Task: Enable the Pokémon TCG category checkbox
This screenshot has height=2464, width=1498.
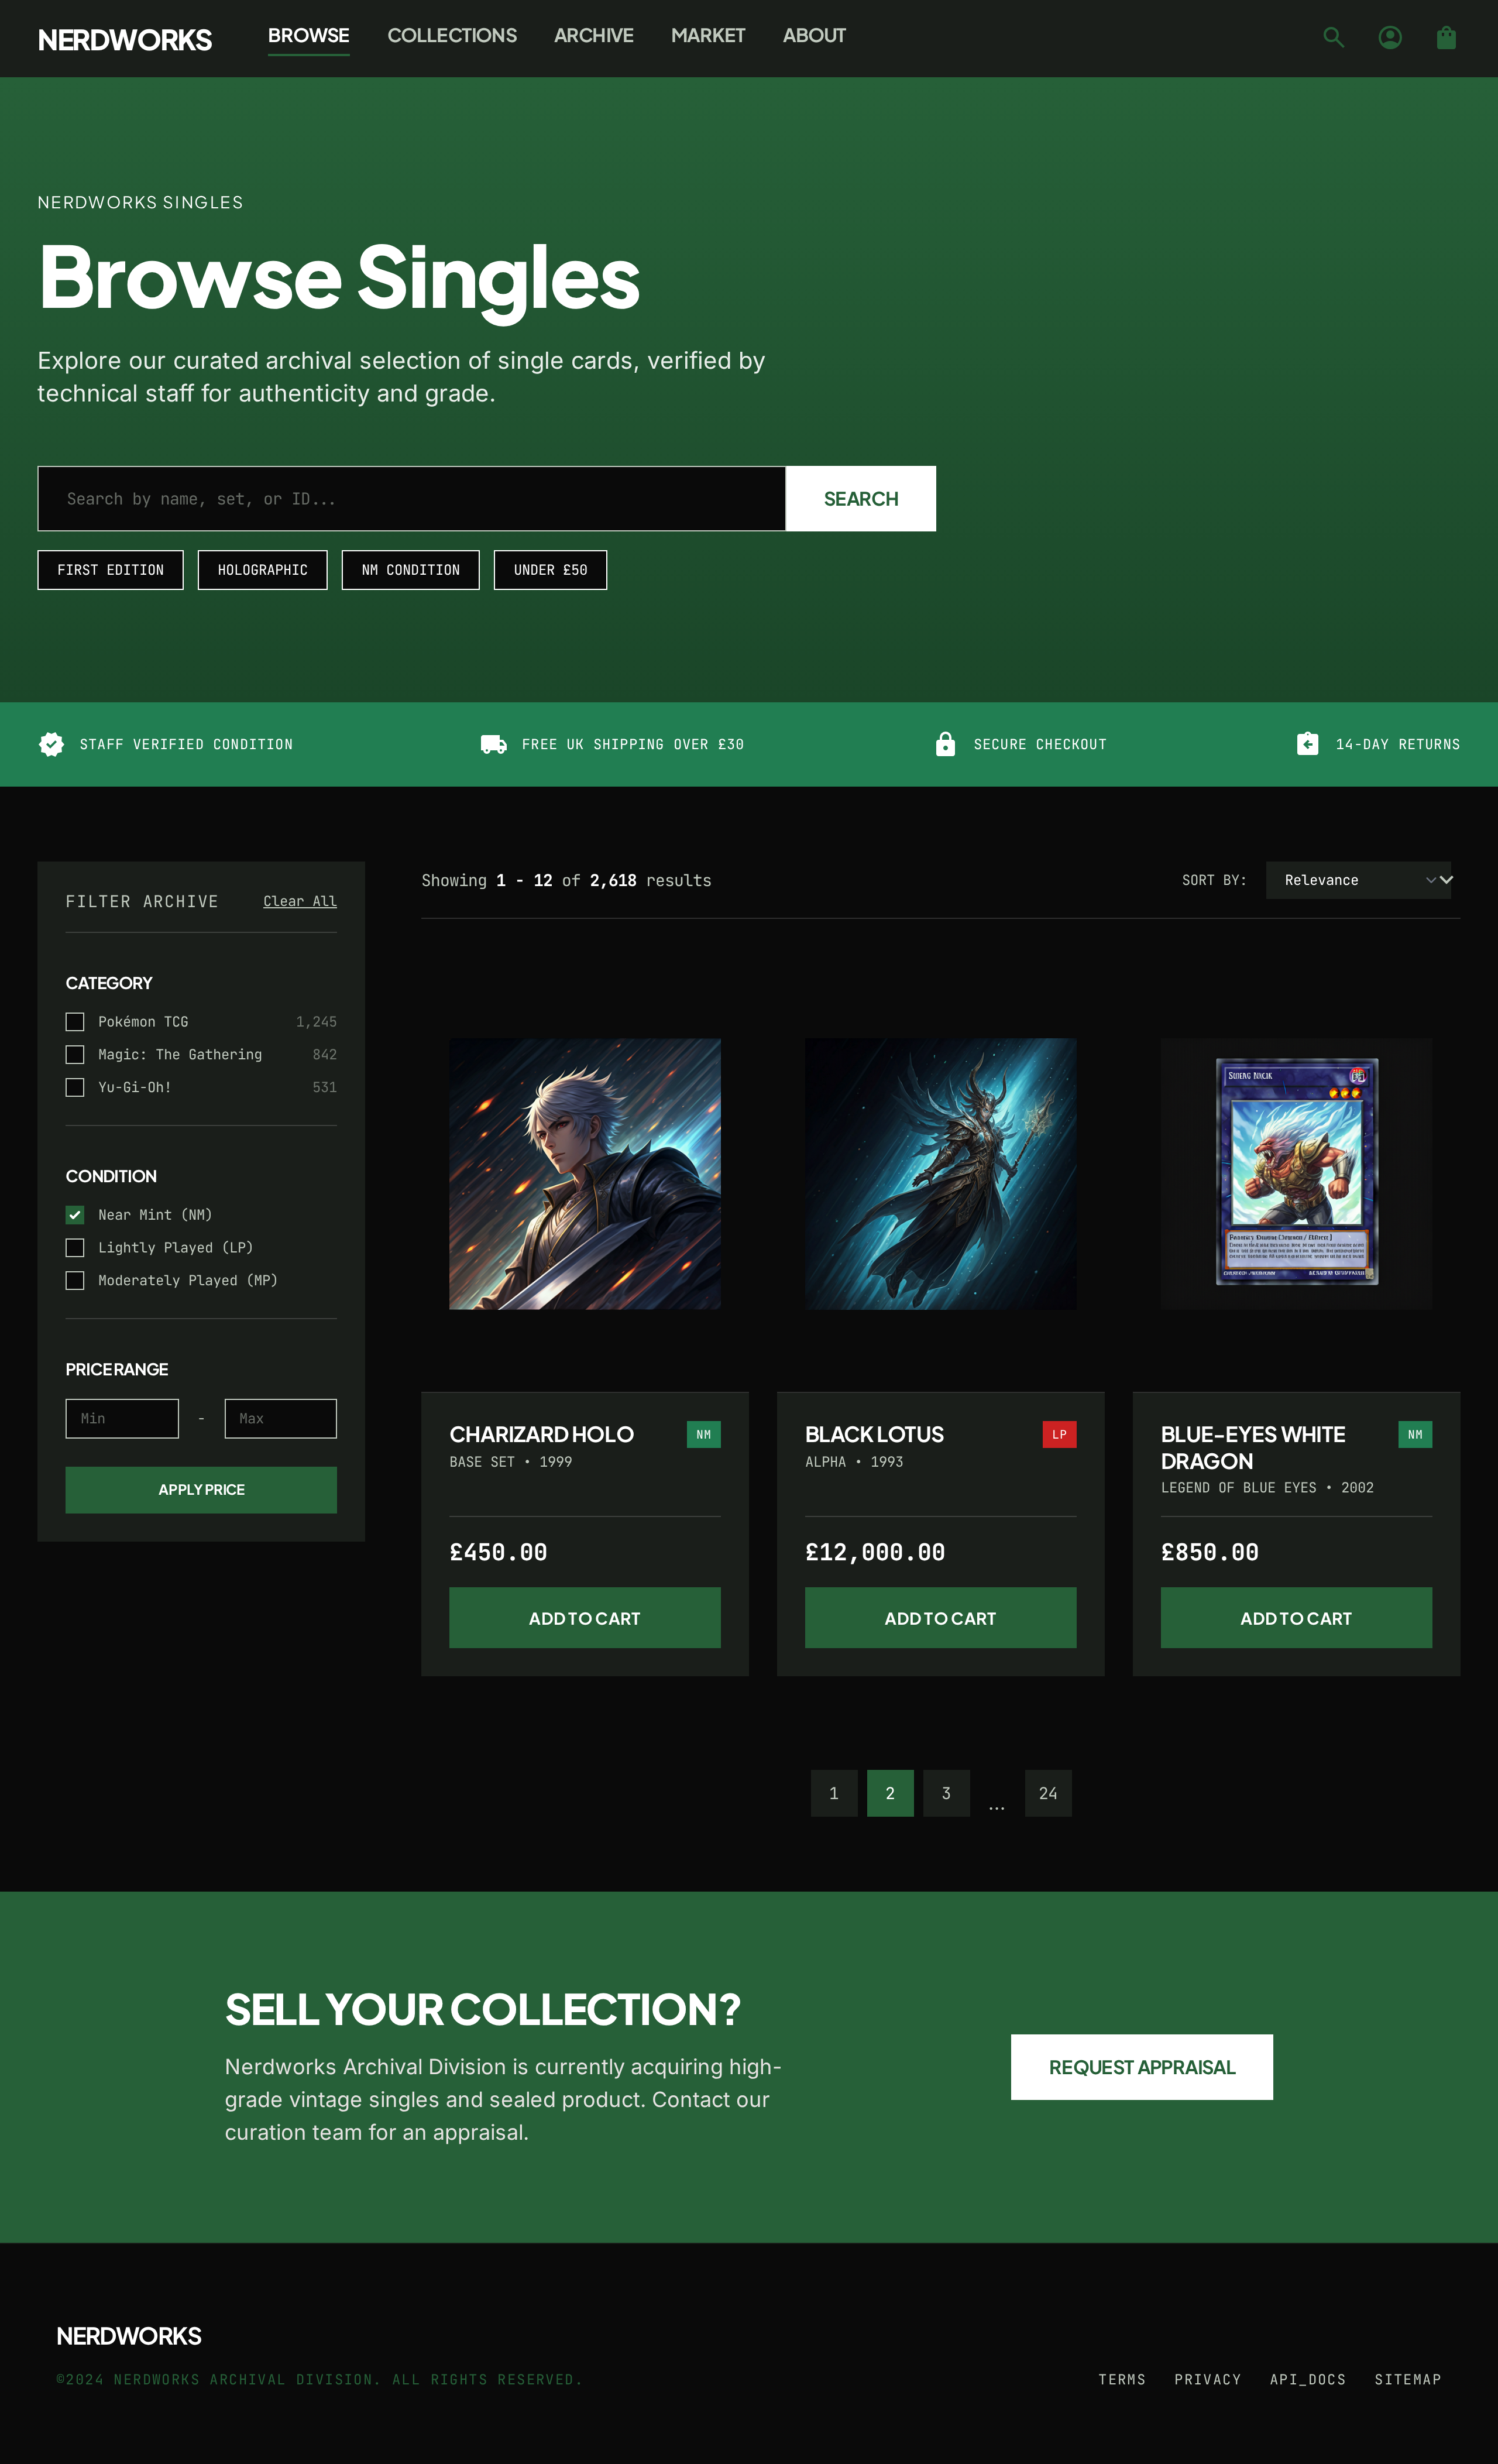Action: coord(75,1022)
